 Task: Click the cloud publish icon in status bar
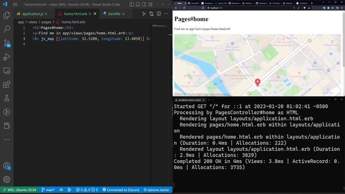coord(61,190)
